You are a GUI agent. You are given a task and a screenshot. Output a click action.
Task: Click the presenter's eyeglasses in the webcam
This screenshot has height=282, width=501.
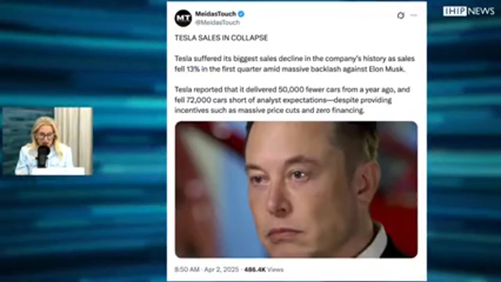(46, 136)
